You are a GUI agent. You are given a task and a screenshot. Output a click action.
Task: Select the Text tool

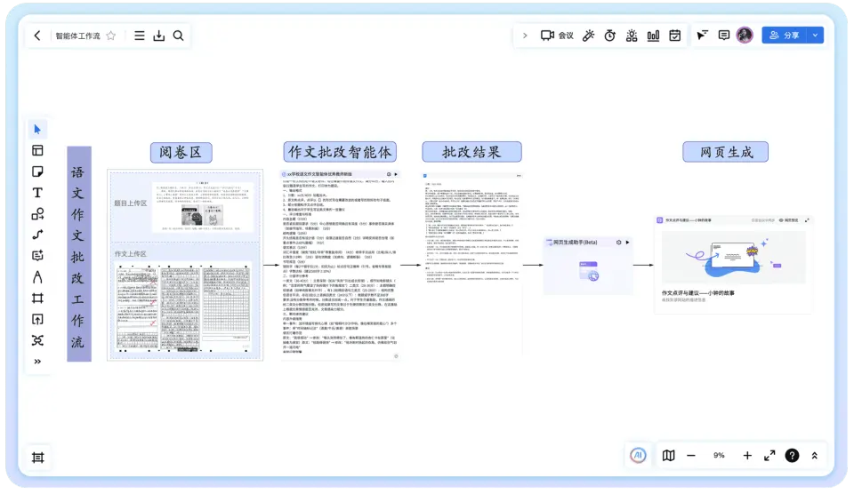tap(37, 193)
